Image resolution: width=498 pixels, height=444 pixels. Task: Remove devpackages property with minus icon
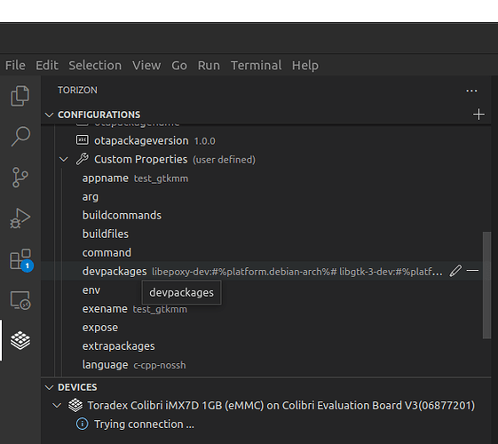(x=472, y=271)
